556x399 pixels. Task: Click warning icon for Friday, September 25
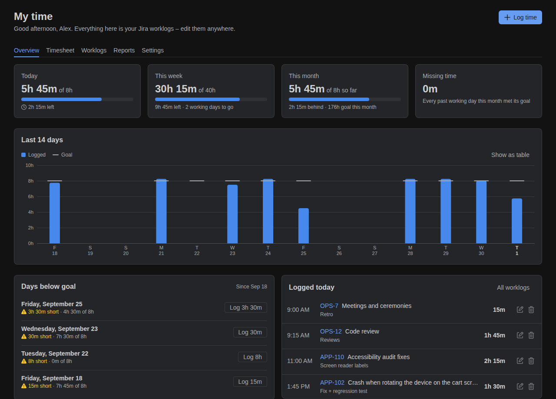pyautogui.click(x=24, y=312)
